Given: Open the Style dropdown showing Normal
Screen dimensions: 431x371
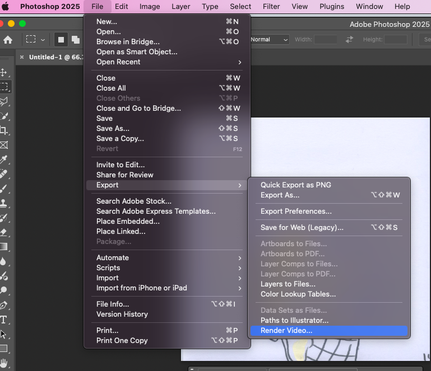Looking at the screenshot, I should (x=269, y=40).
